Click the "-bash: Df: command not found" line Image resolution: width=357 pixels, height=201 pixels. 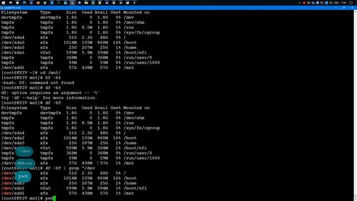pos(37,83)
